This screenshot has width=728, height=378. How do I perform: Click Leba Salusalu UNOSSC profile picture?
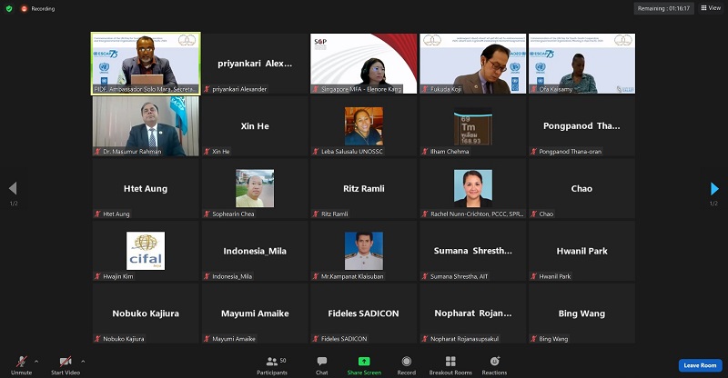tap(363, 126)
